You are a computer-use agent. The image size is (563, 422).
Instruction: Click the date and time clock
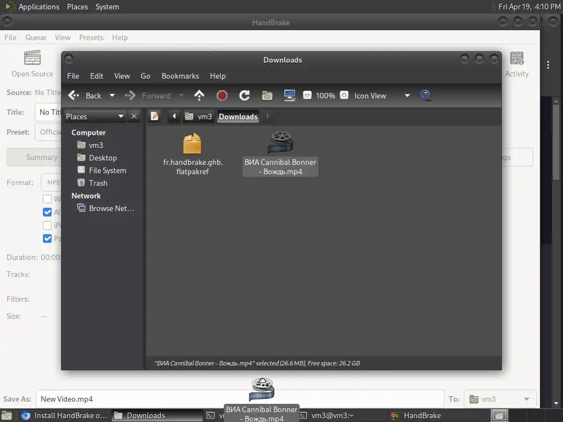529,7
